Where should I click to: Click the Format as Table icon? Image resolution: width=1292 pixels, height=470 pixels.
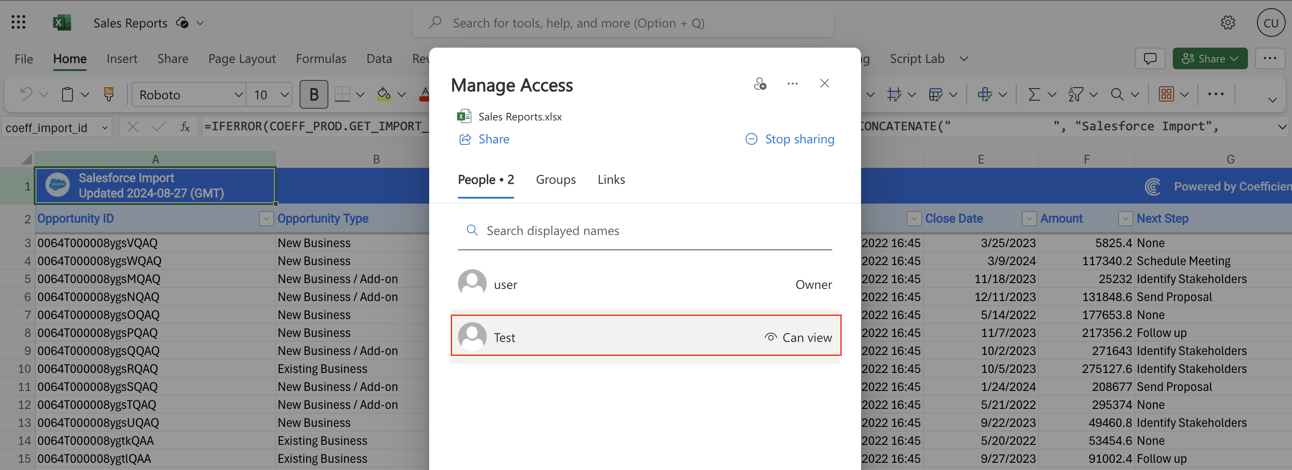point(935,94)
